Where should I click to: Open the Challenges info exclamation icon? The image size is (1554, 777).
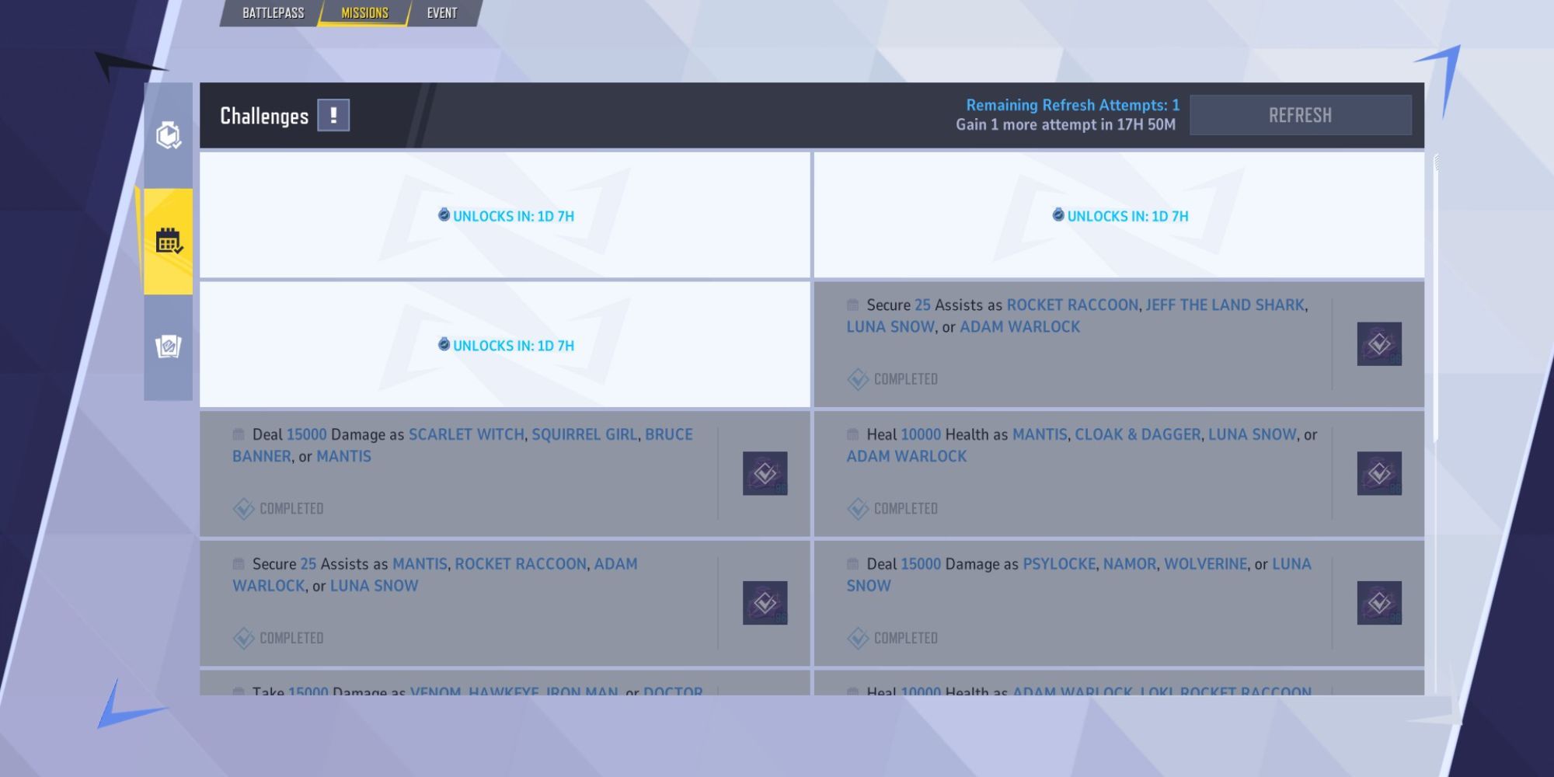click(333, 115)
